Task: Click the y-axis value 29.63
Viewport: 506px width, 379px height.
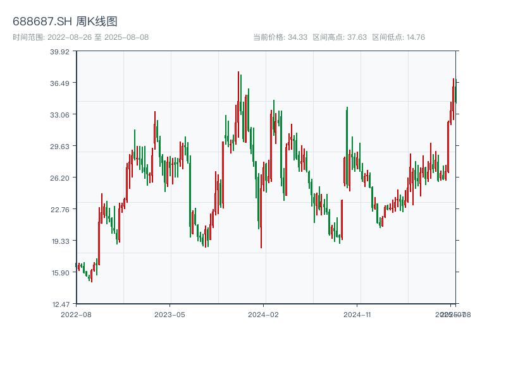Action: [59, 147]
